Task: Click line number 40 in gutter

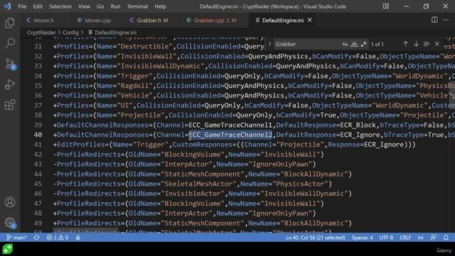Action: tap(38, 134)
